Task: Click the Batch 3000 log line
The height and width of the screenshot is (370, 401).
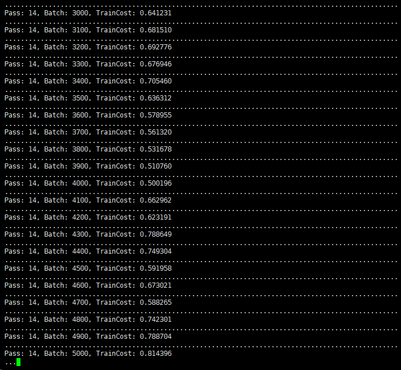Action: [88, 13]
